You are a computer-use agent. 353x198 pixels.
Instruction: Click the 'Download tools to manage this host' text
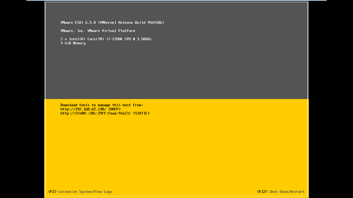(x=102, y=105)
